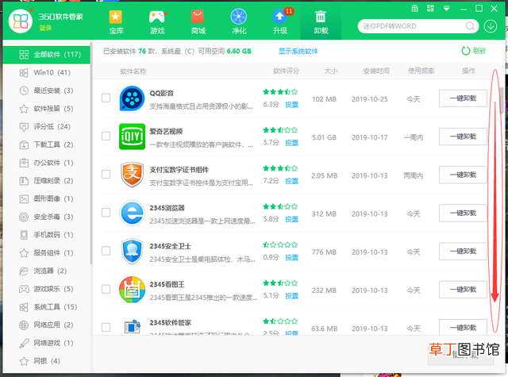The width and height of the screenshot is (508, 377).
Task: Click 投票 link for 2345安全卫士
Action: [x=291, y=257]
